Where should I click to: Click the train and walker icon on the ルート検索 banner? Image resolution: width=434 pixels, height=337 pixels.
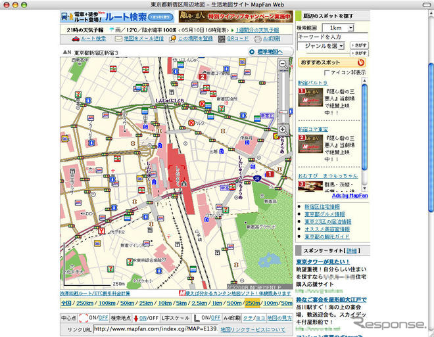click(67, 17)
